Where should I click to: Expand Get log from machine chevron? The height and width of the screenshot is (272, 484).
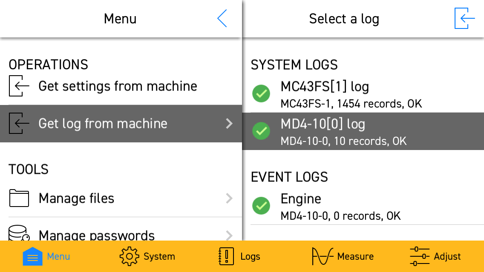pyautogui.click(x=229, y=124)
